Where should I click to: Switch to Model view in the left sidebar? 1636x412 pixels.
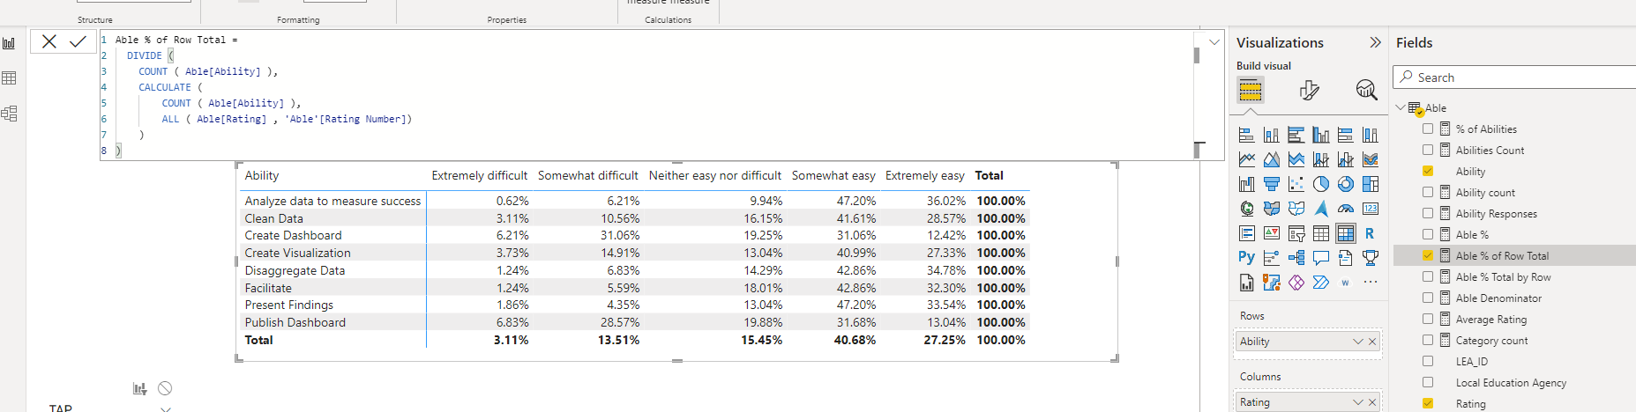click(x=9, y=114)
